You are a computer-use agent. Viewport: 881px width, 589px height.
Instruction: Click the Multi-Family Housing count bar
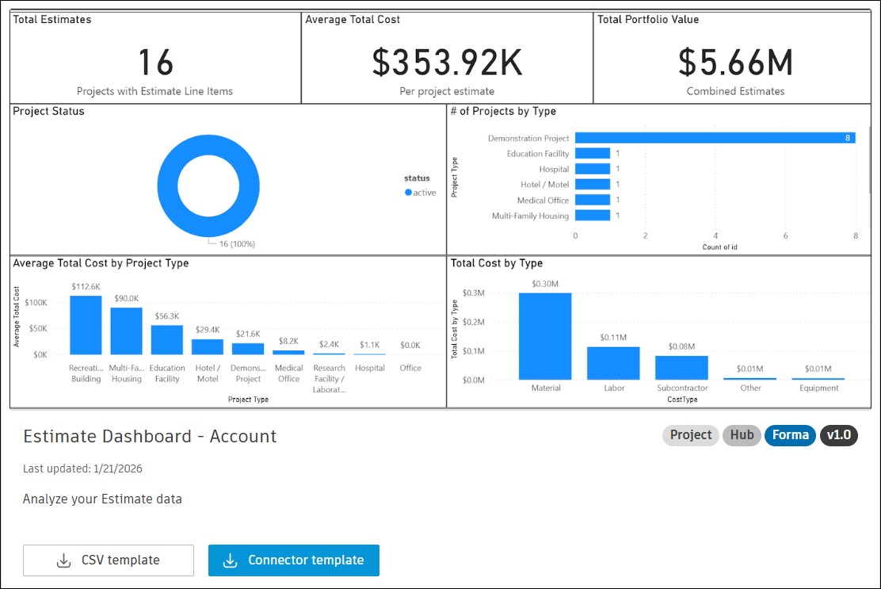593,216
